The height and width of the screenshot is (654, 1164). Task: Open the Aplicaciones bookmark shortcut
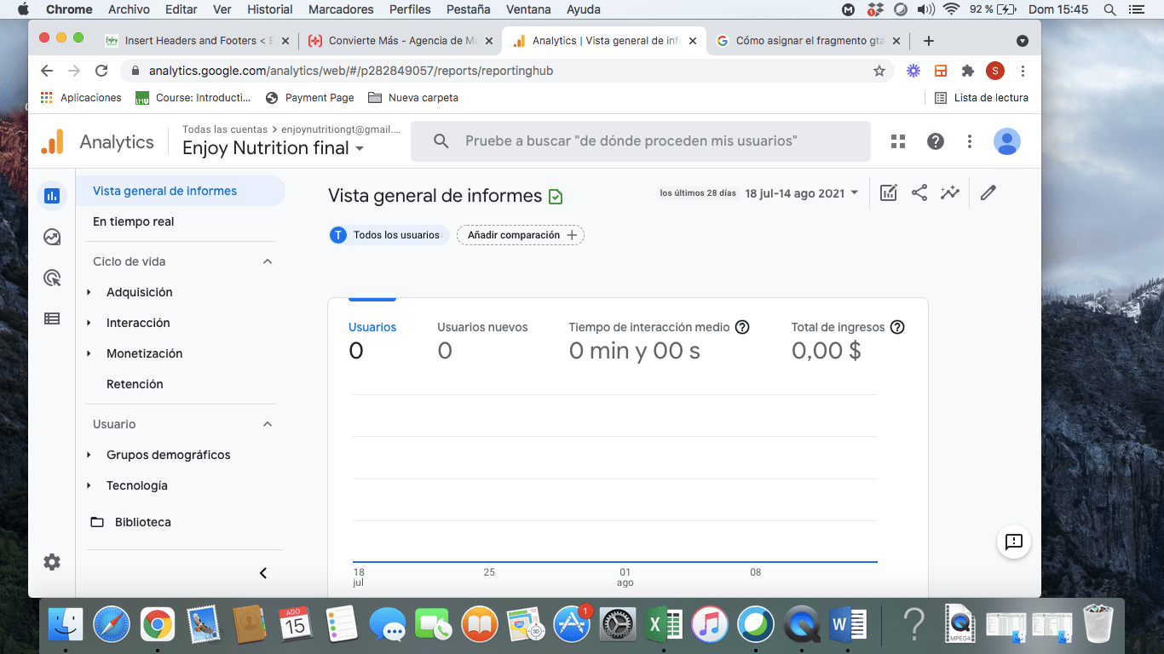click(81, 98)
